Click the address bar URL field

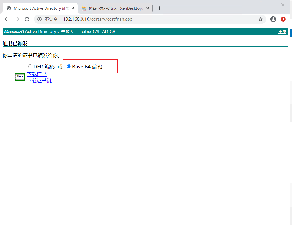click(157, 19)
